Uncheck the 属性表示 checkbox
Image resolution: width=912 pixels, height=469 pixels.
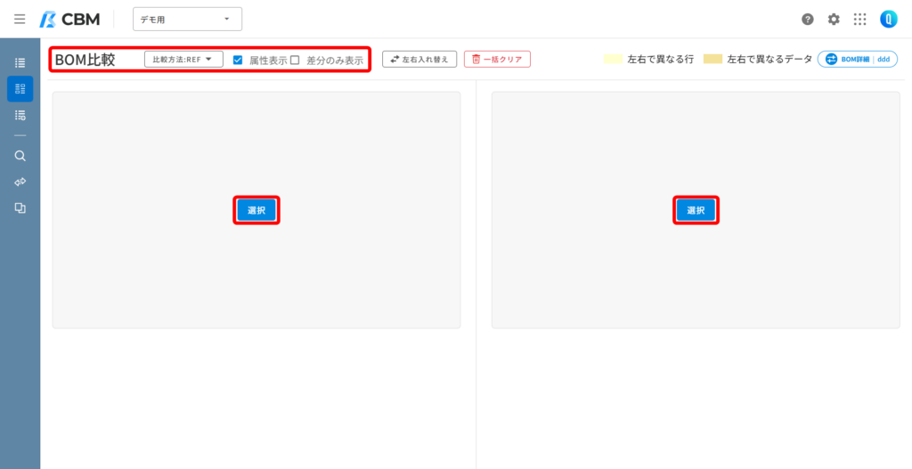coord(237,60)
